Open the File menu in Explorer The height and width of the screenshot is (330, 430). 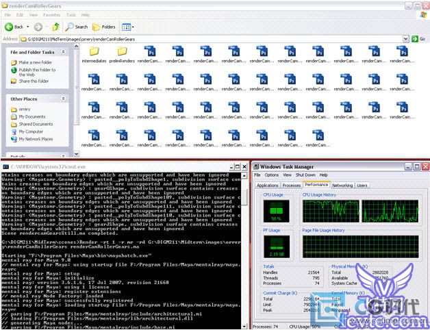[8, 15]
